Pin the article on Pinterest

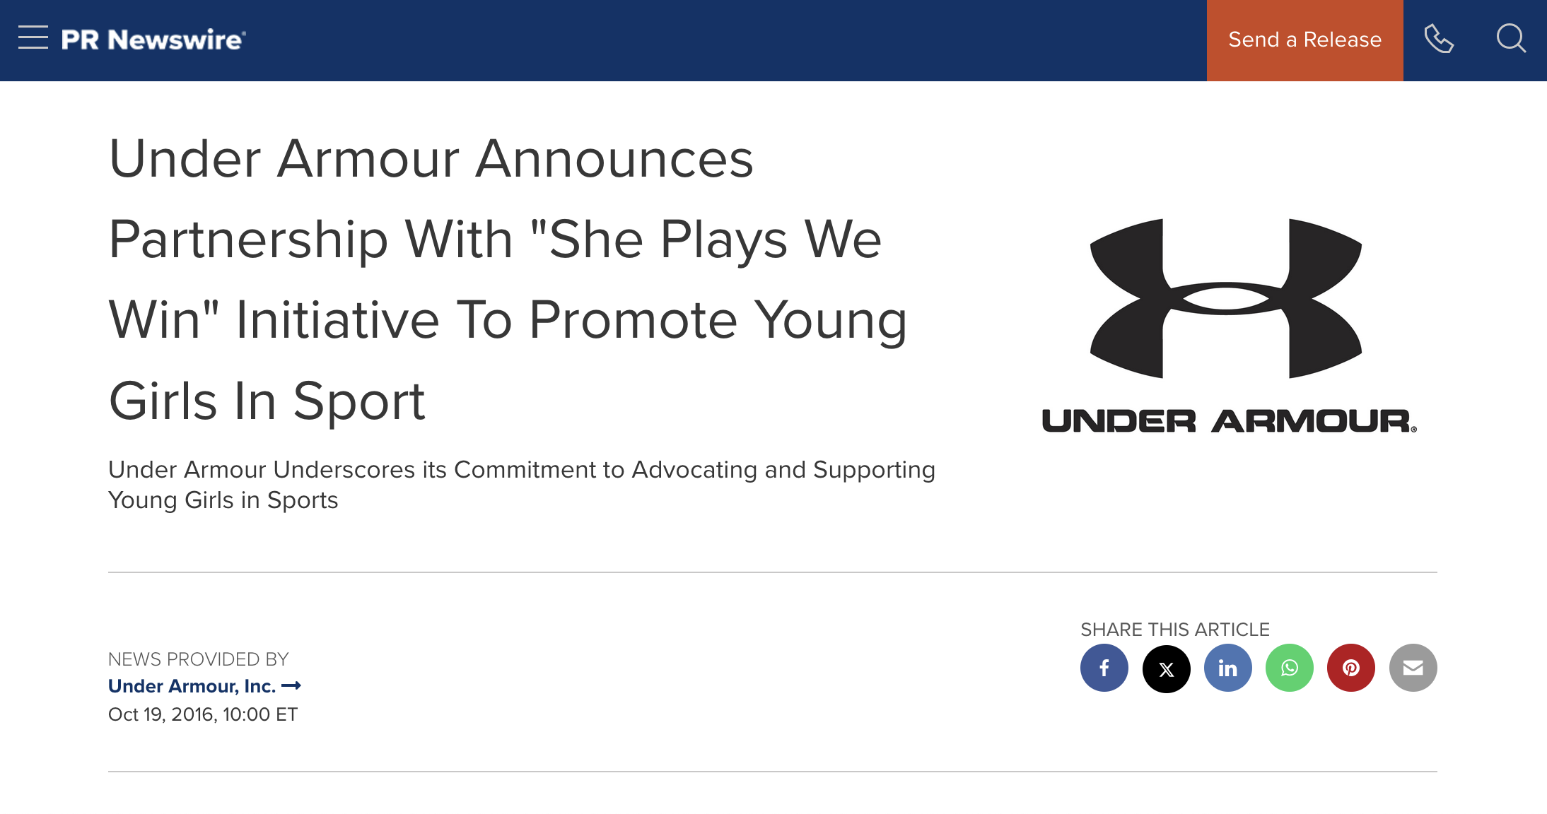[1350, 668]
